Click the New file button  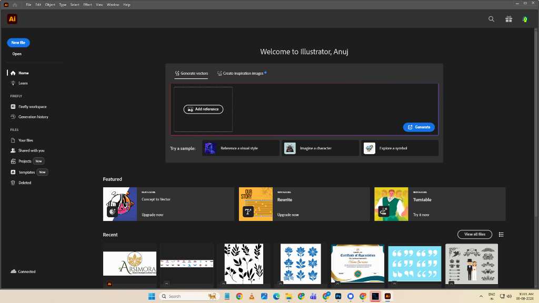coord(18,43)
